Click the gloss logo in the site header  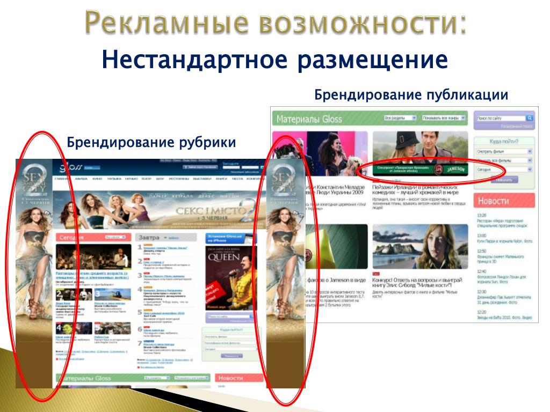click(x=70, y=167)
